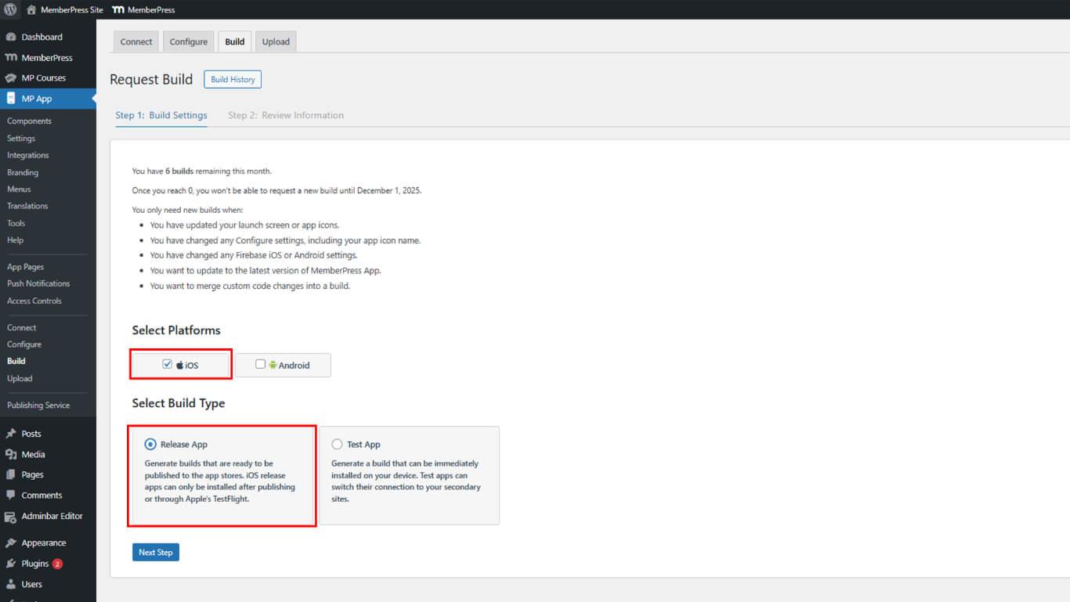
Task: Open Publishing Service sidebar link
Action: 38,406
